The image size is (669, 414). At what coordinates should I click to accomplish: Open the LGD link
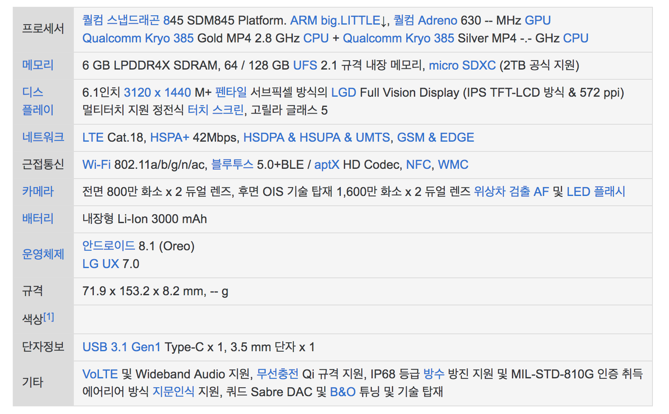point(343,92)
